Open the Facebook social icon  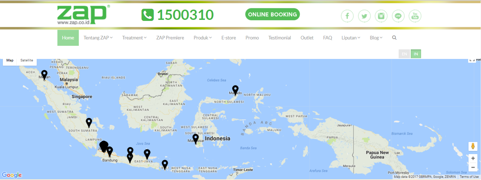pos(347,16)
